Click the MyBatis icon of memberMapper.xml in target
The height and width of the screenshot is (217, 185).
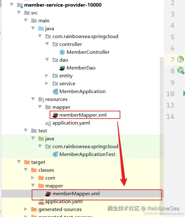point(48,194)
